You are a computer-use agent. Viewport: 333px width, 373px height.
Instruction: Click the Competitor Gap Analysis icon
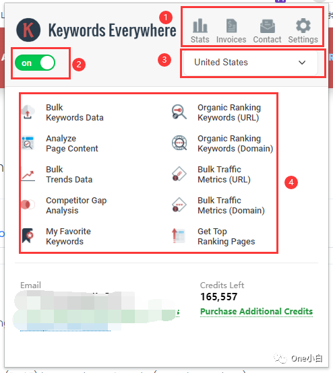[28, 205]
